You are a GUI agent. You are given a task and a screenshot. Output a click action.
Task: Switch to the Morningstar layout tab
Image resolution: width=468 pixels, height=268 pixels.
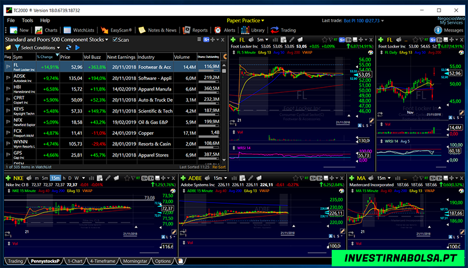point(135,261)
